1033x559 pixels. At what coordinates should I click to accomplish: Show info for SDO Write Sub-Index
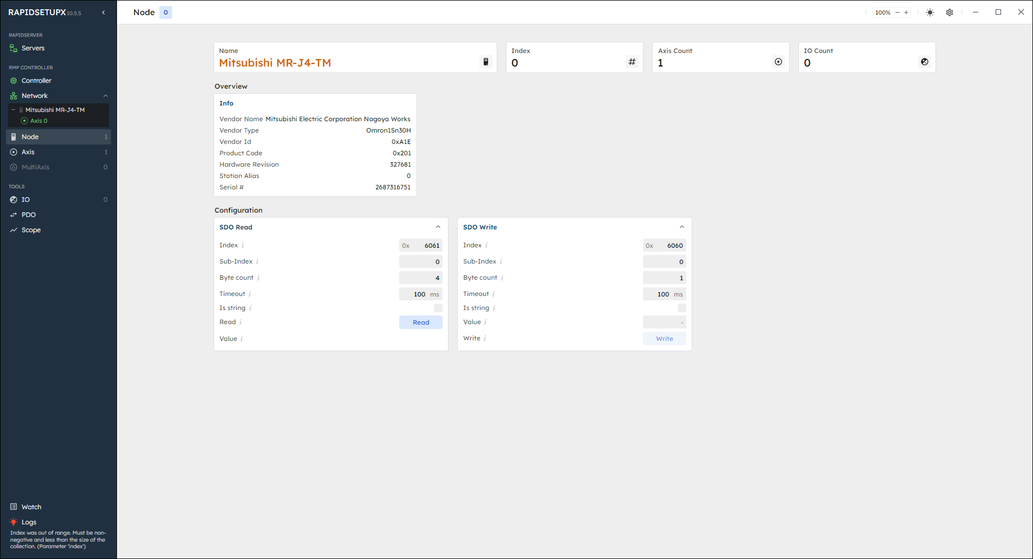click(x=501, y=262)
